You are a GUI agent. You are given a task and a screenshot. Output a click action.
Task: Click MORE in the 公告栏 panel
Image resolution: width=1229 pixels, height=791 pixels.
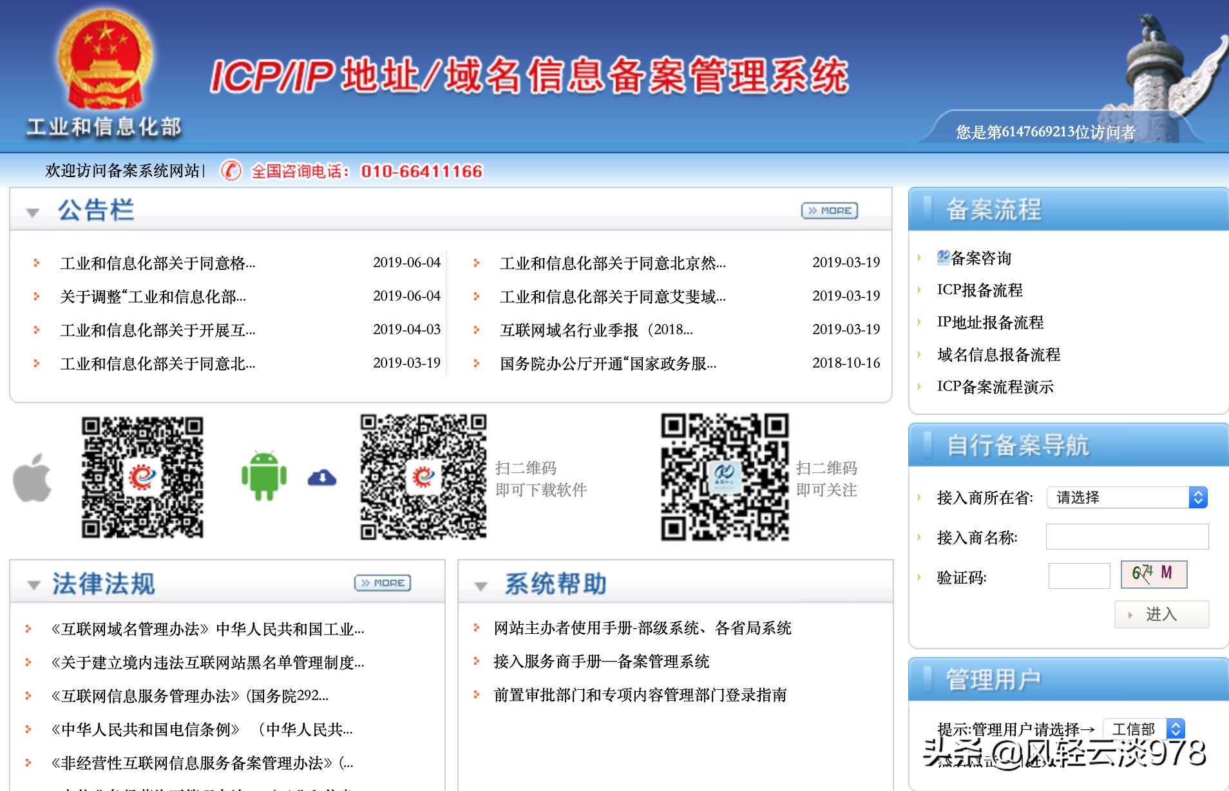(x=830, y=210)
